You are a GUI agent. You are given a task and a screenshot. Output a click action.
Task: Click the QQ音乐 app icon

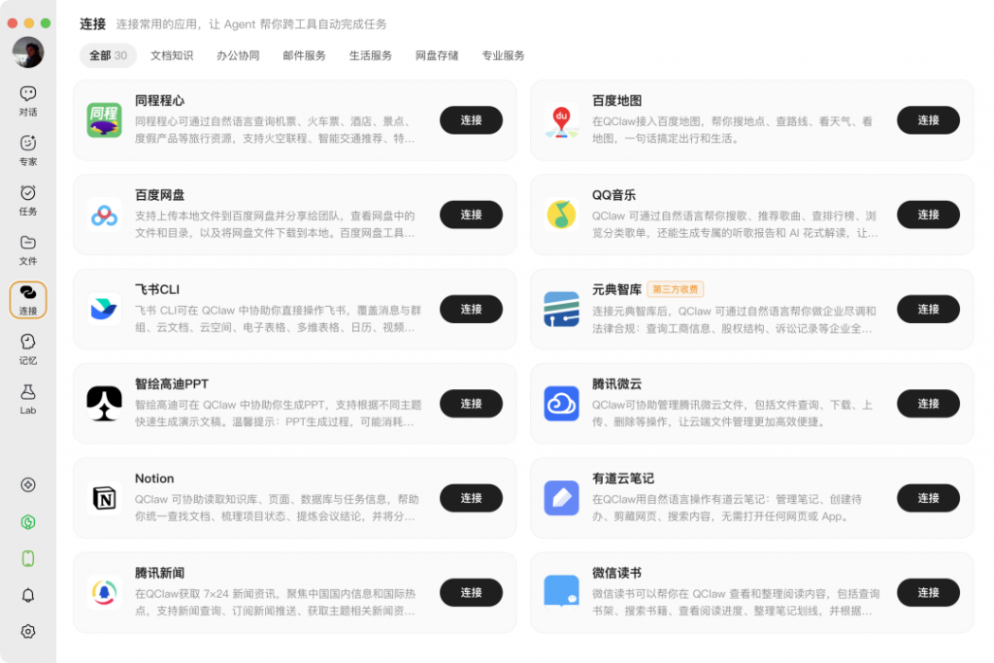pos(561,215)
